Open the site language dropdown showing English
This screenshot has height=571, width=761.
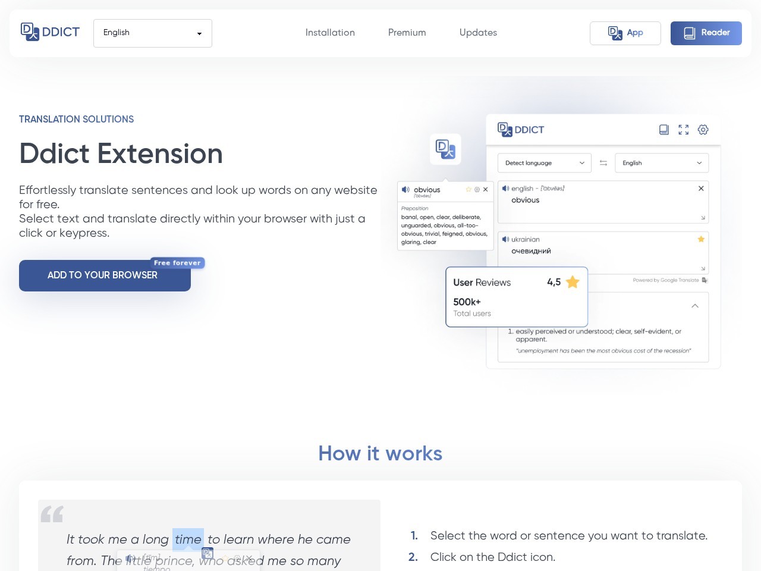pos(153,33)
